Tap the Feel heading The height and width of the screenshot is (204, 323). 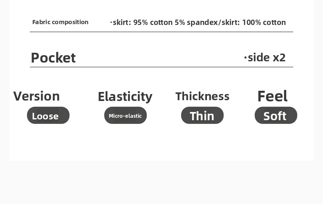(272, 96)
